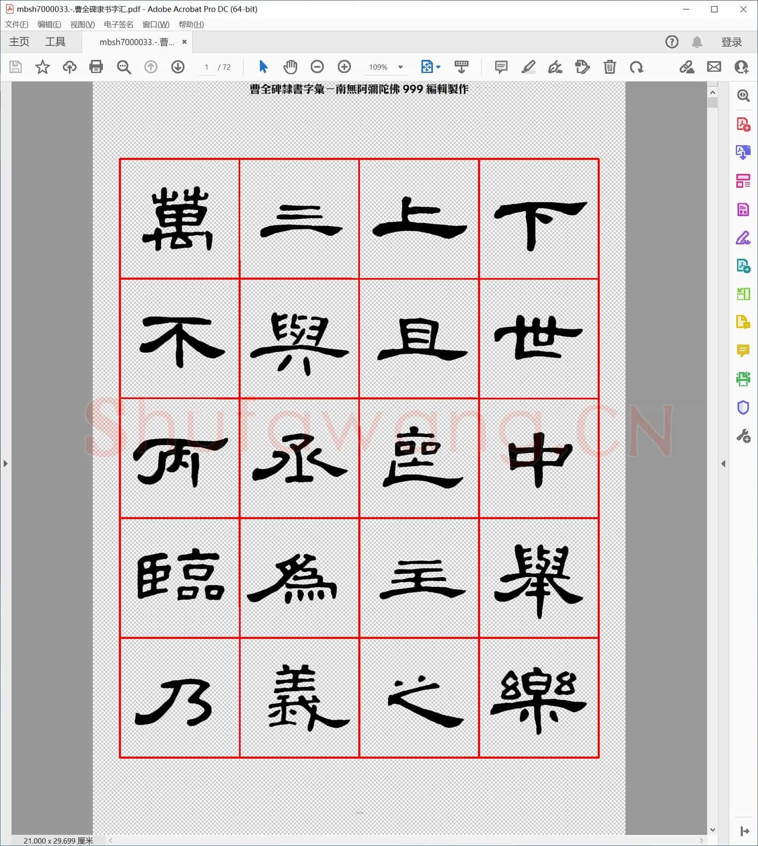Add bookmark with the star icon

click(x=42, y=67)
